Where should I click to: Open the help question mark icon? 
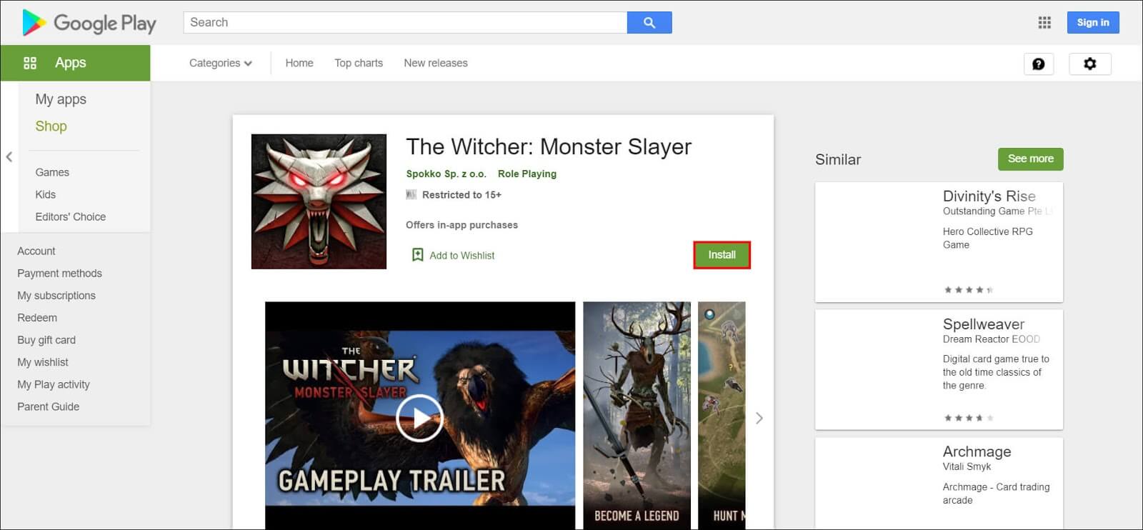(x=1039, y=64)
